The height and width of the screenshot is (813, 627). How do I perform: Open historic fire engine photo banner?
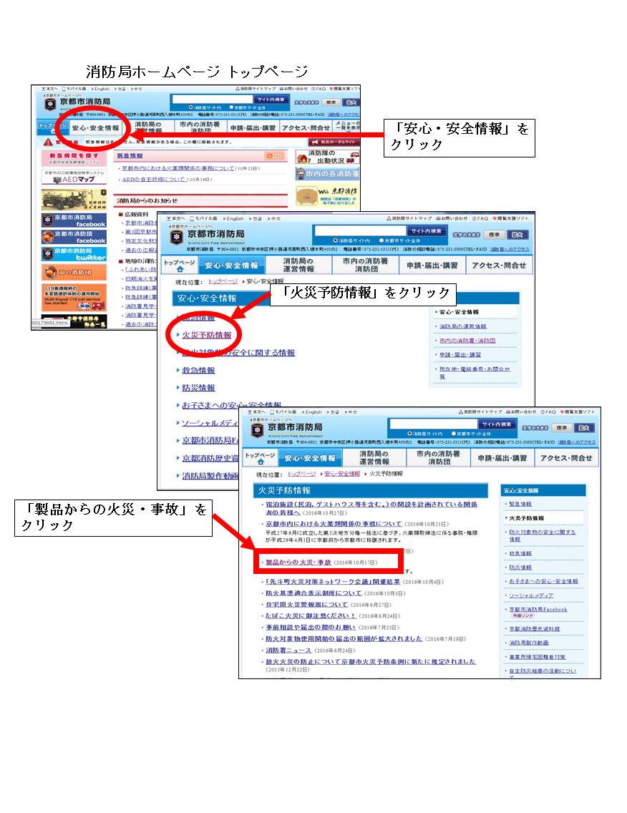74,199
